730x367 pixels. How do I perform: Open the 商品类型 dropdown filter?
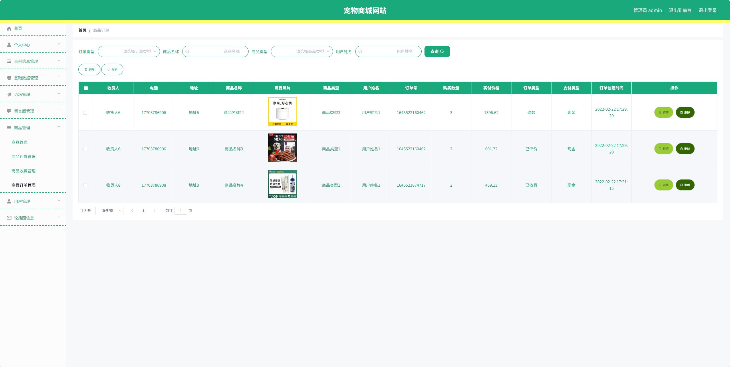(302, 51)
